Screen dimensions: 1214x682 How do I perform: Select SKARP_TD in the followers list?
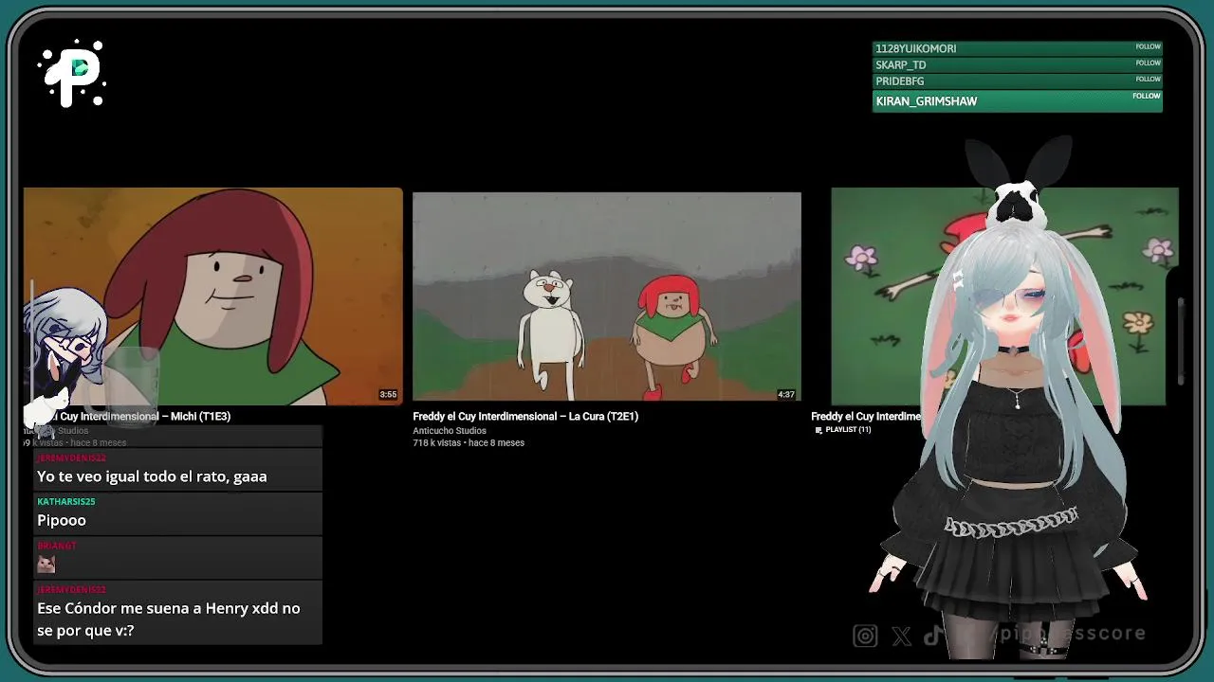coord(1017,65)
